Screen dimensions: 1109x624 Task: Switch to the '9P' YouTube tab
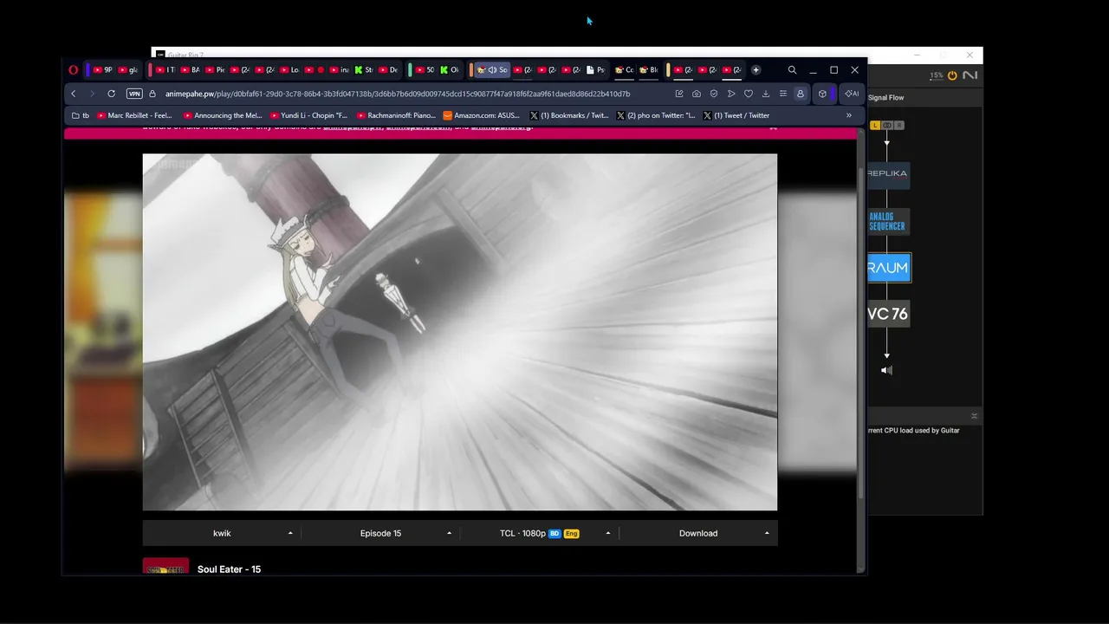coord(103,70)
